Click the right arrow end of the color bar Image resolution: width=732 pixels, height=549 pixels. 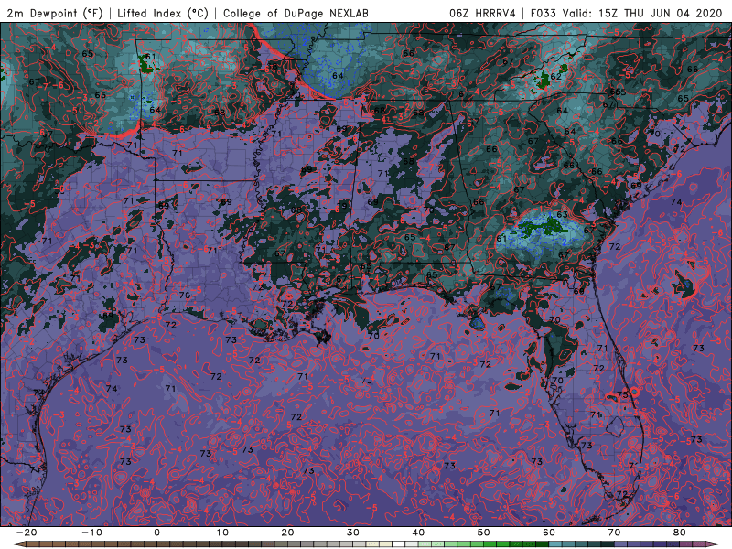[x=714, y=544]
